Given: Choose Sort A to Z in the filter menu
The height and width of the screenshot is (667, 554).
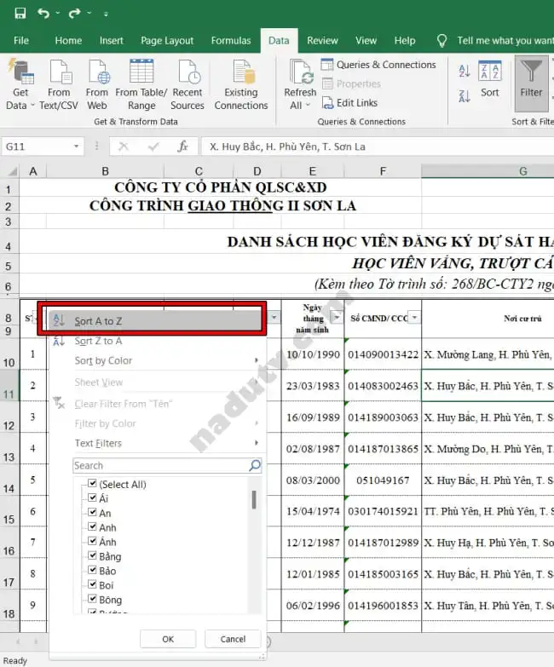Looking at the screenshot, I should 155,321.
